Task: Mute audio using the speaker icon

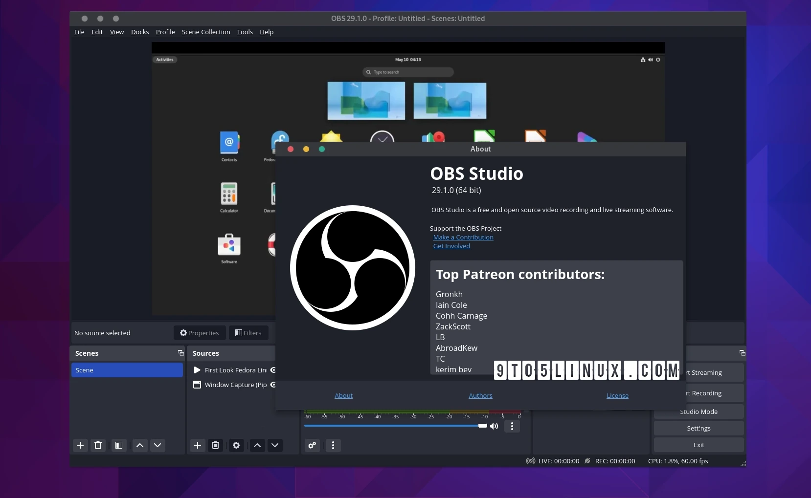Action: tap(494, 426)
